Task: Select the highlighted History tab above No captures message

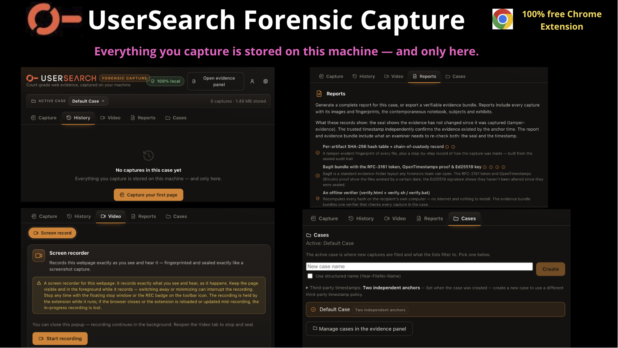Action: [78, 118]
